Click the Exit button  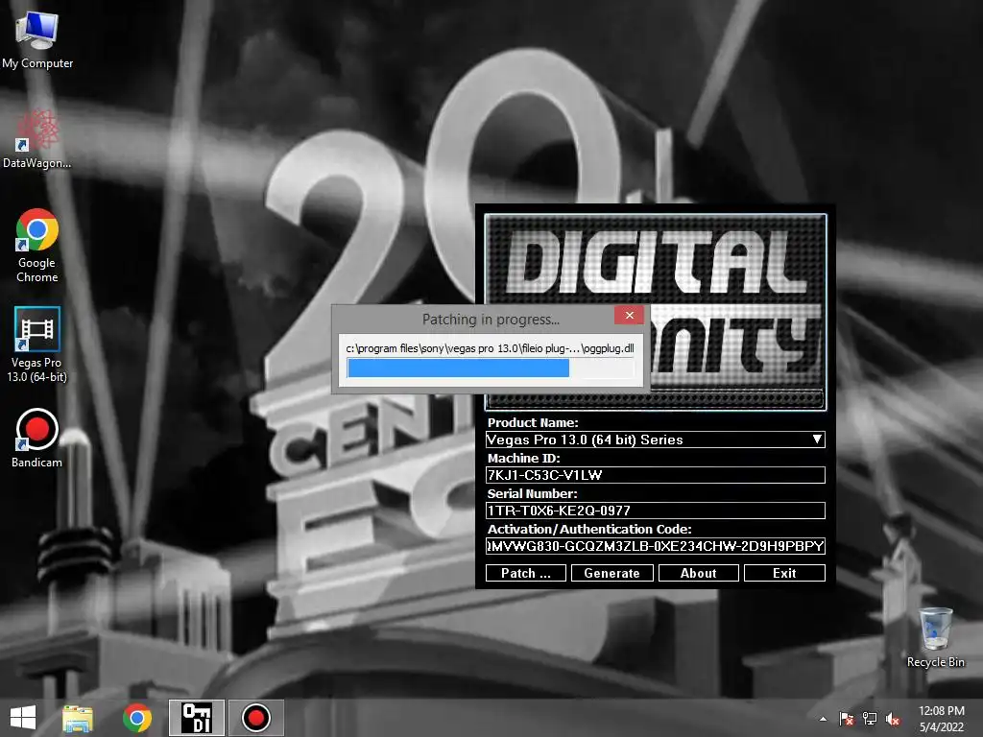pyautogui.click(x=784, y=573)
